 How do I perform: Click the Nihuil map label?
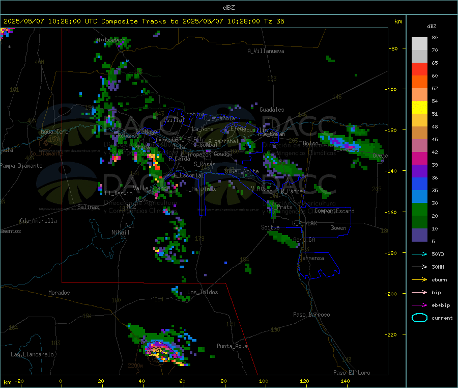[120, 232]
